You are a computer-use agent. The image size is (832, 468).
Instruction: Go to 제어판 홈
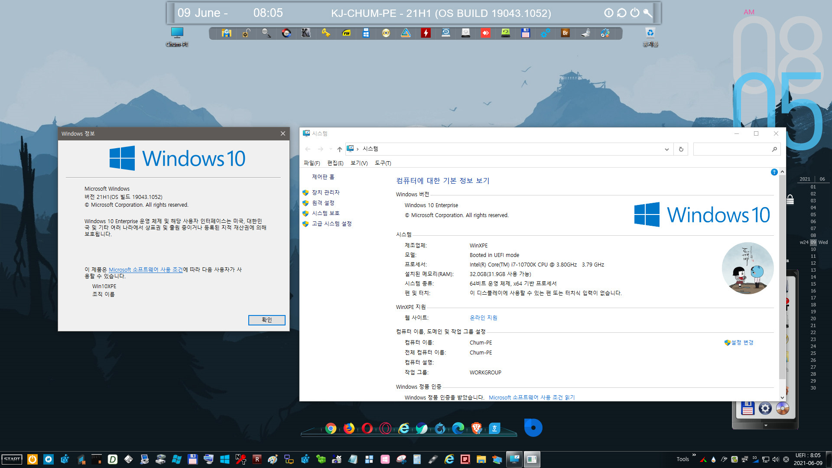coord(323,177)
